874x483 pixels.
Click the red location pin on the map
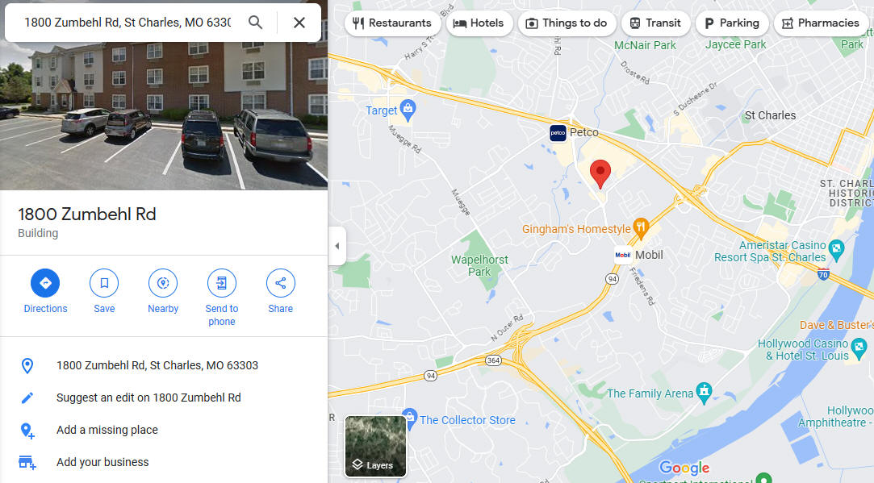[600, 174]
